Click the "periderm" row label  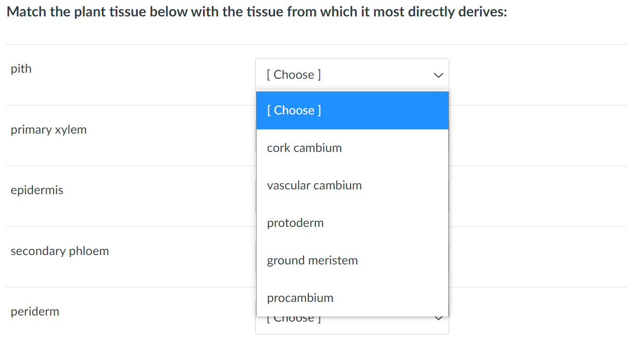tap(35, 311)
